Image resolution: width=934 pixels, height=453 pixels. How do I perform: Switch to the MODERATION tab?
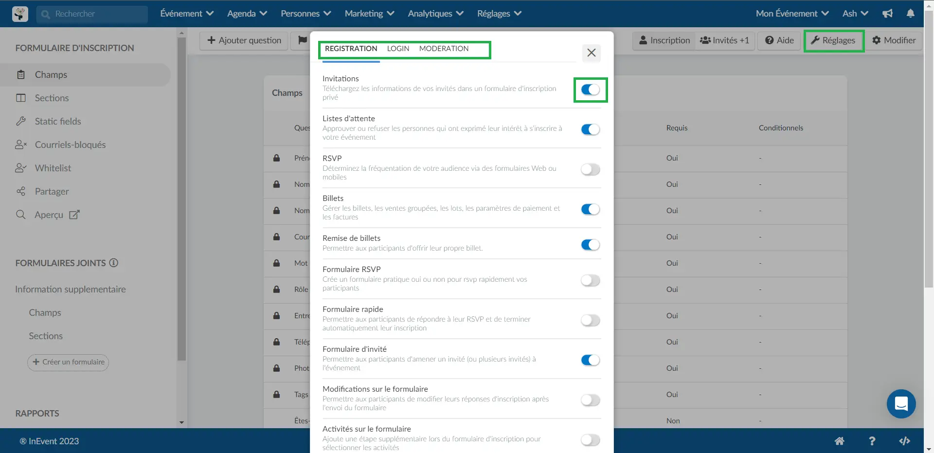(444, 49)
